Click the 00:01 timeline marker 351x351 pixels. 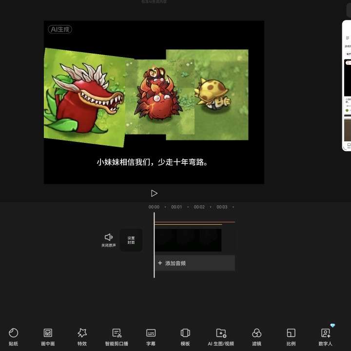pyautogui.click(x=176, y=207)
